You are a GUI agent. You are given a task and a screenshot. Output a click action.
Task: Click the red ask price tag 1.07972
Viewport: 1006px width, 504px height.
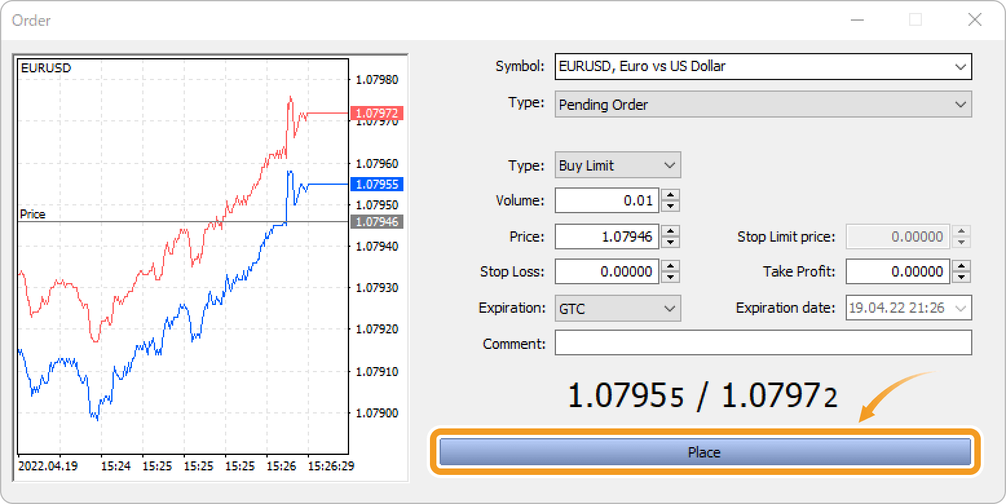(x=377, y=113)
